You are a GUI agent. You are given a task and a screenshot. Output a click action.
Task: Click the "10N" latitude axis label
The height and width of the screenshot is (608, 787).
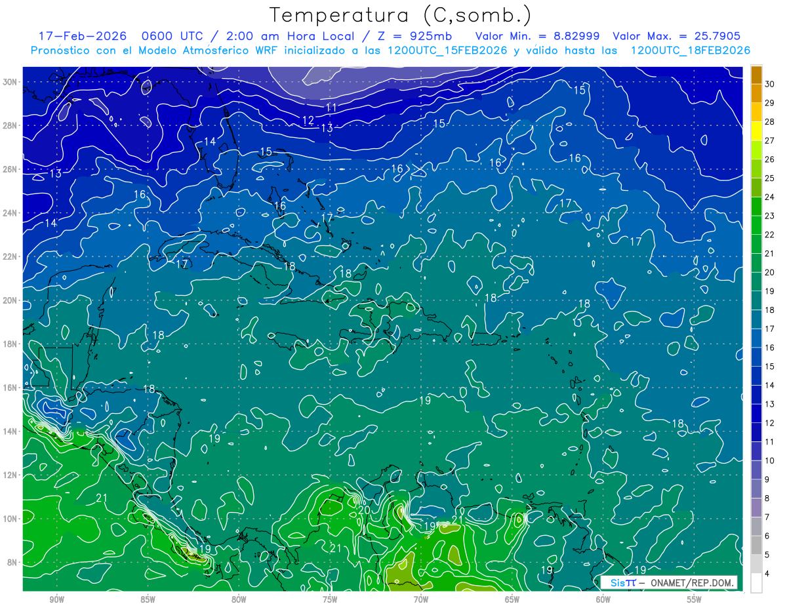coord(11,519)
